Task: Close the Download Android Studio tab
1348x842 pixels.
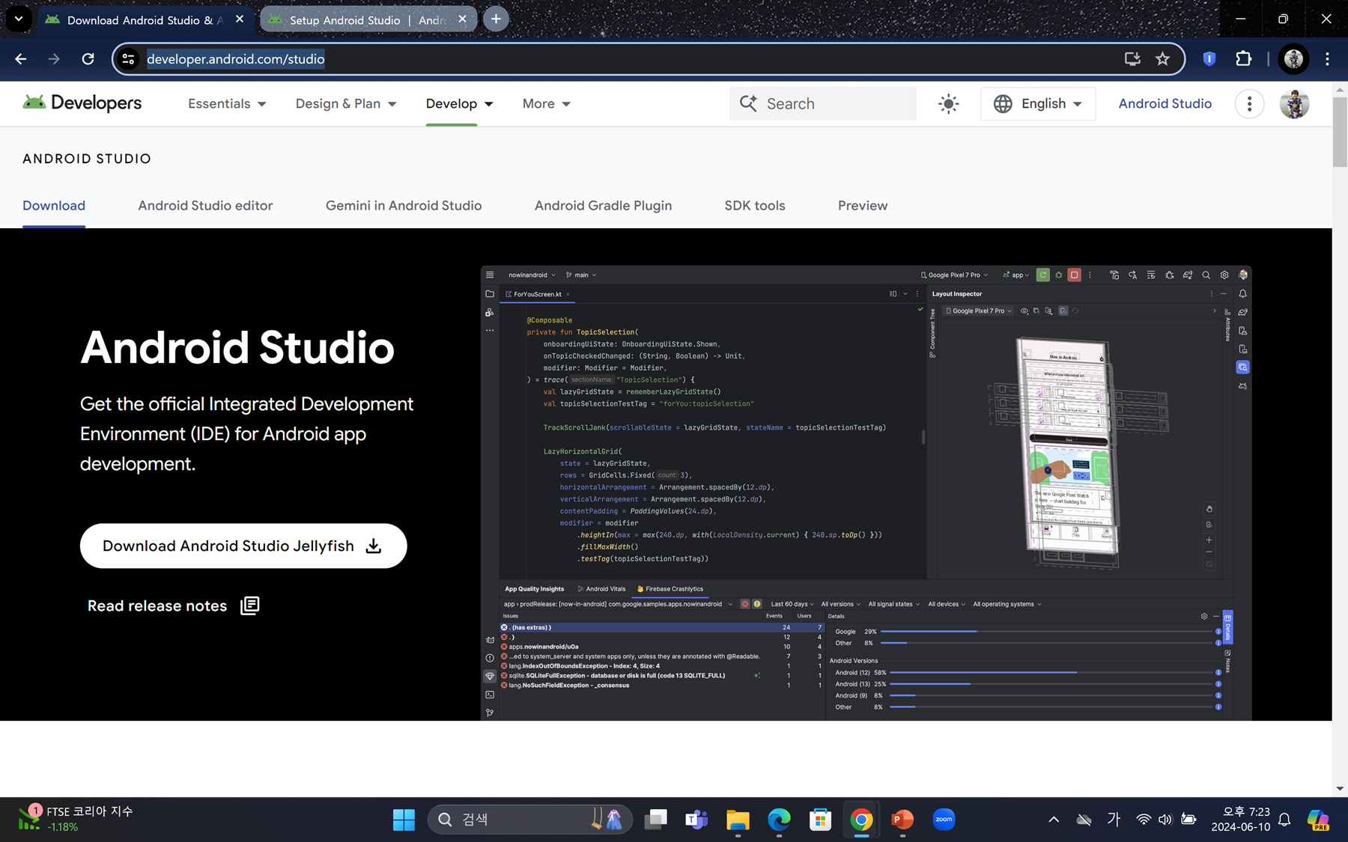Action: 240,19
